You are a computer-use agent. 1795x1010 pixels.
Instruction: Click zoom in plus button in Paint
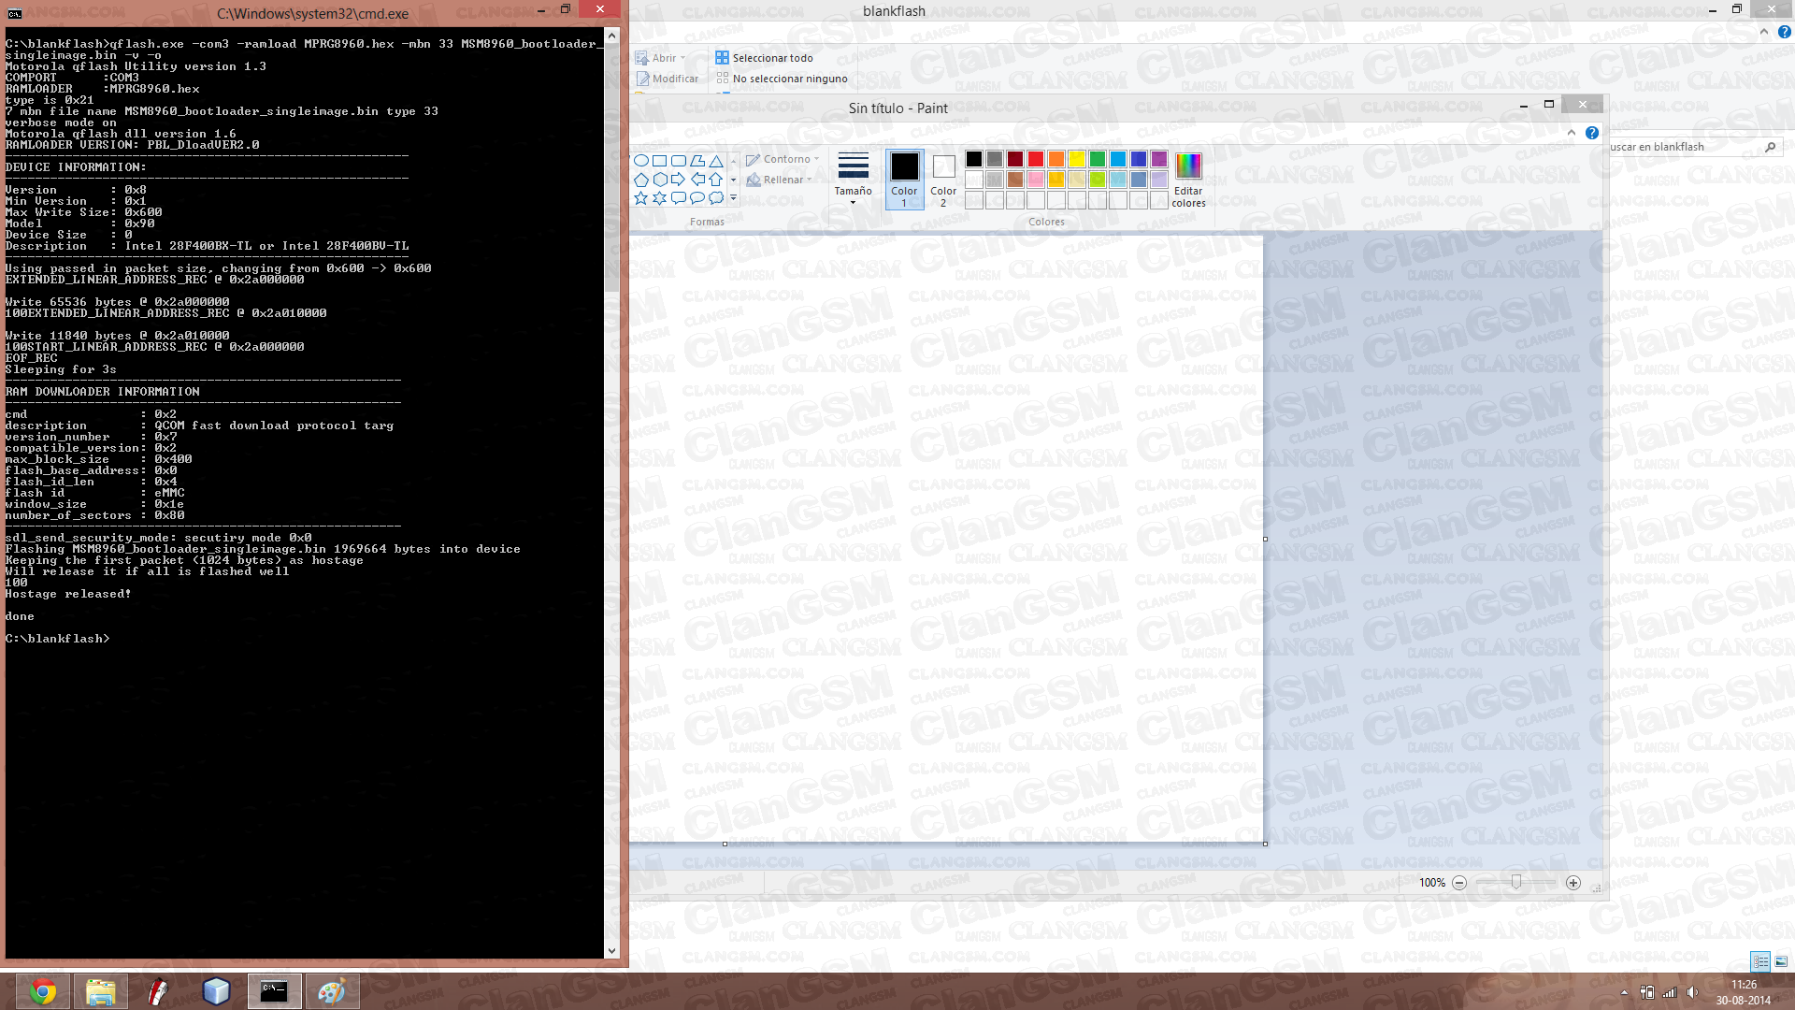pyautogui.click(x=1573, y=883)
